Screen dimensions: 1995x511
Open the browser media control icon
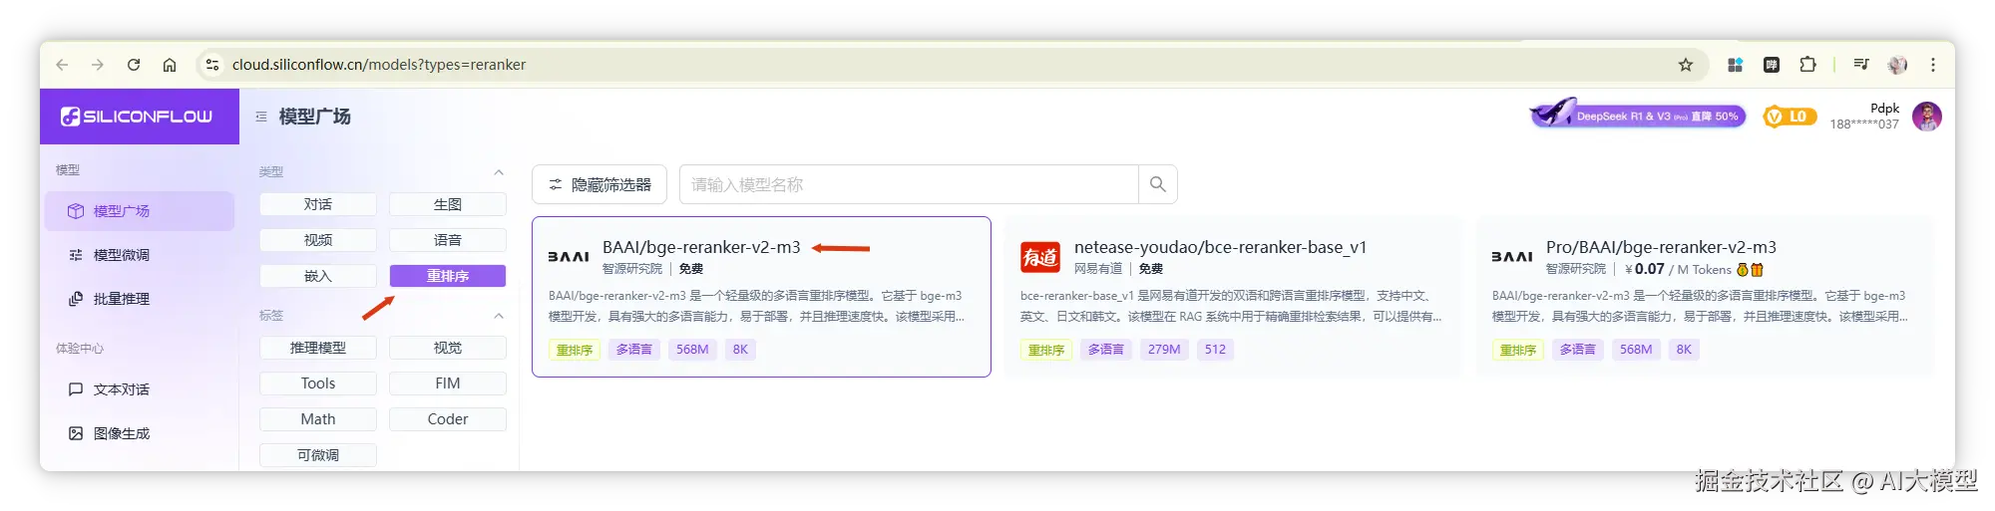tap(1861, 65)
